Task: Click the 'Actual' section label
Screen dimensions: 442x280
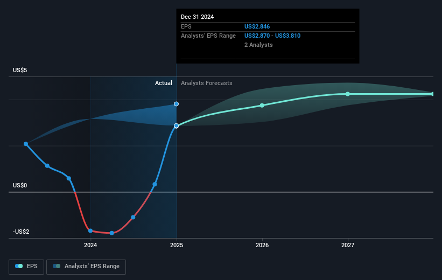Action: 164,83
